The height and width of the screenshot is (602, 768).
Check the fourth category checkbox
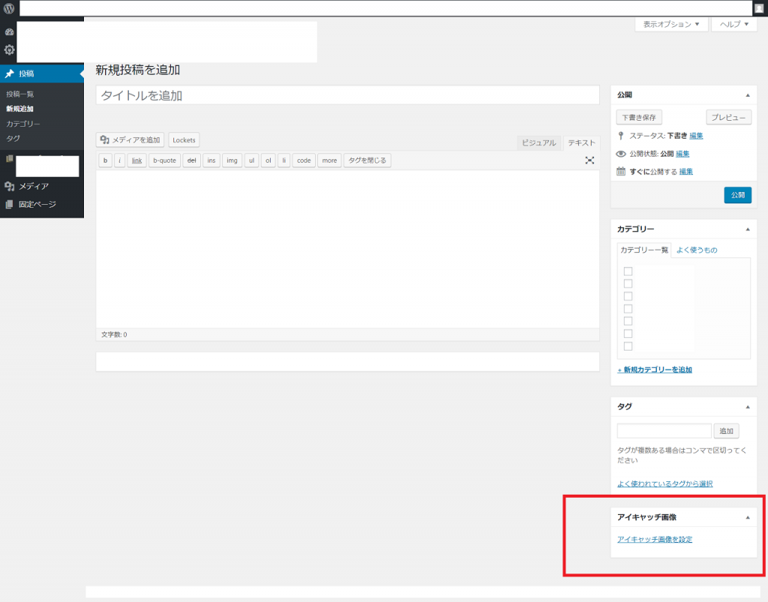(628, 309)
